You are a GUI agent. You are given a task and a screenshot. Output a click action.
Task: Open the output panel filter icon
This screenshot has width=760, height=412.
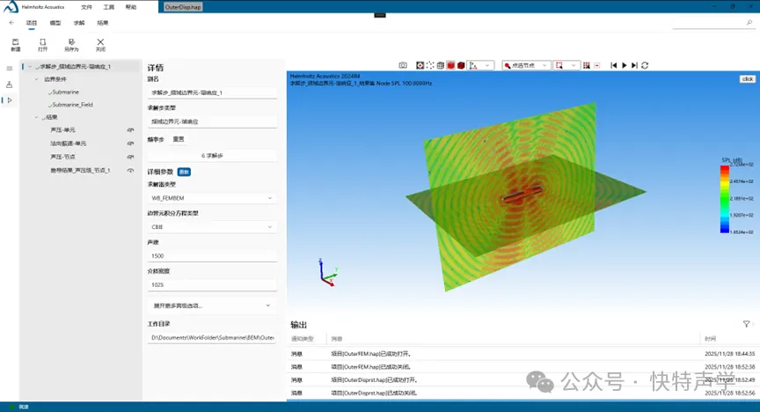(746, 324)
